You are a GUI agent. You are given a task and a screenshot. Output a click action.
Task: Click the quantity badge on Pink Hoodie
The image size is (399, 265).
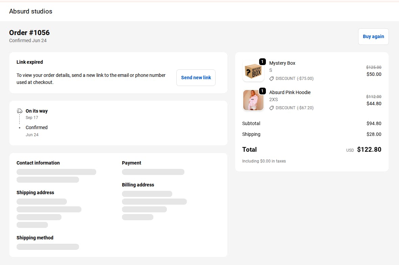(x=262, y=91)
